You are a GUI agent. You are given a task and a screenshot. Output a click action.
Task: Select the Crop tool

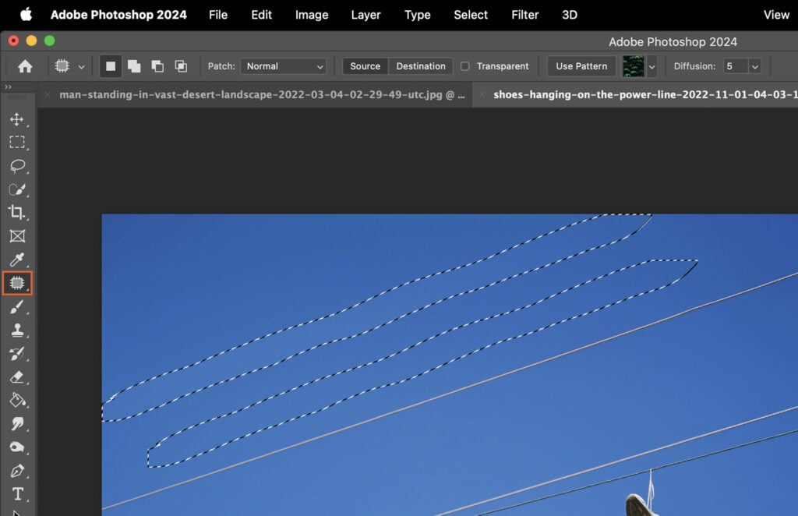pyautogui.click(x=18, y=213)
